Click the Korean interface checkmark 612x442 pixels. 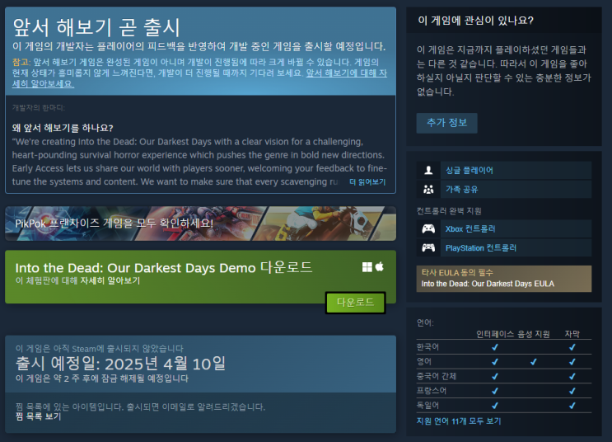495,347
